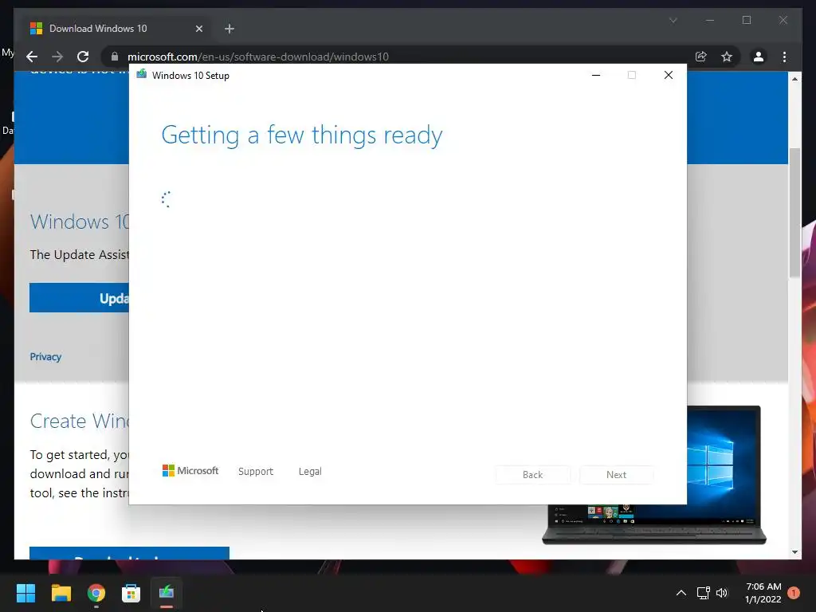Share this page via share icon
This screenshot has height=612, width=816.
[701, 57]
